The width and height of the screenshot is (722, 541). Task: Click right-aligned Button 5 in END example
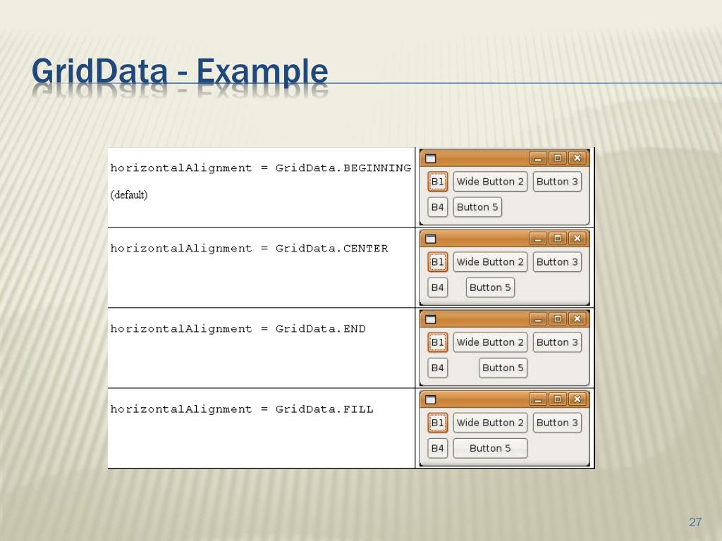point(503,368)
